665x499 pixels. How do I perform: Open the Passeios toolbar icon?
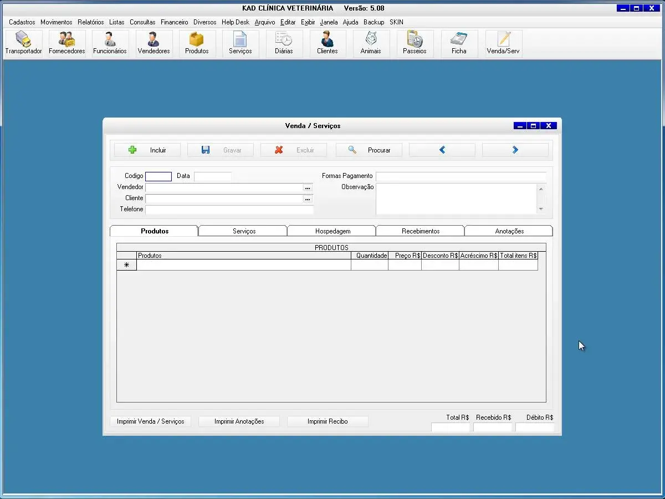point(415,43)
